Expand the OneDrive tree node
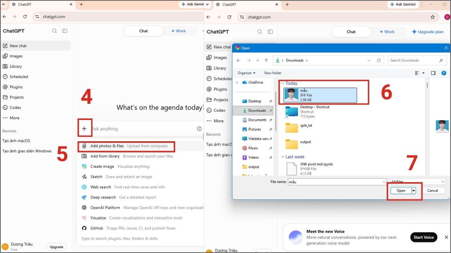Viewport: 451px width, 253px height. pos(237,82)
